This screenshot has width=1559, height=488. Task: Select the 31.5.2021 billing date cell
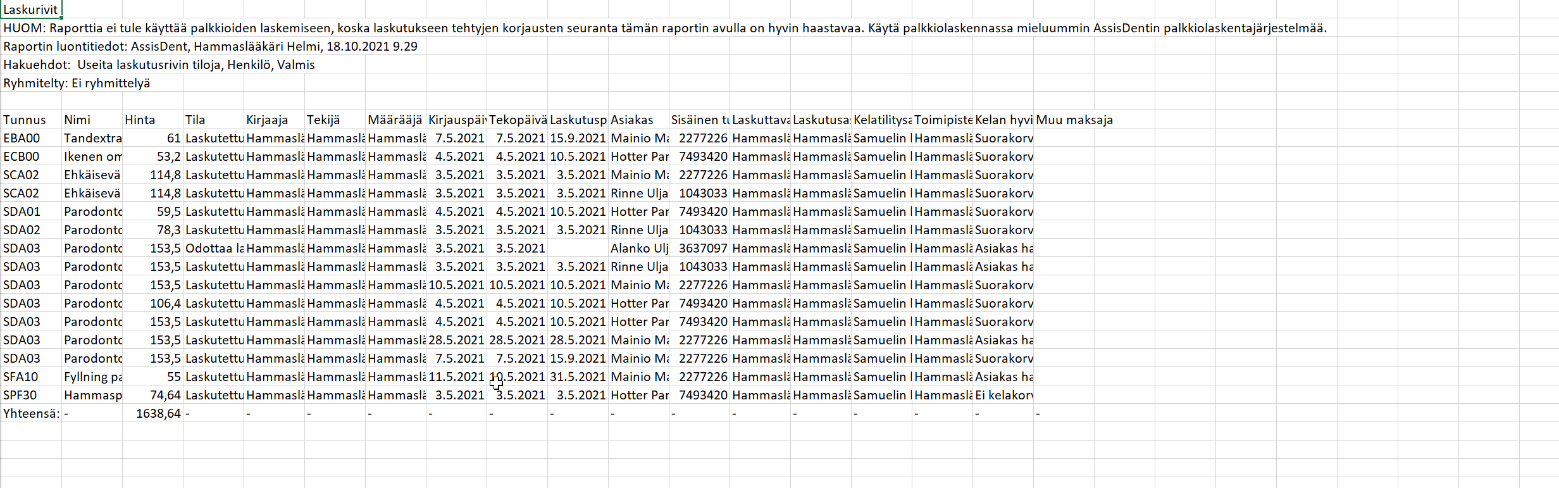click(578, 377)
